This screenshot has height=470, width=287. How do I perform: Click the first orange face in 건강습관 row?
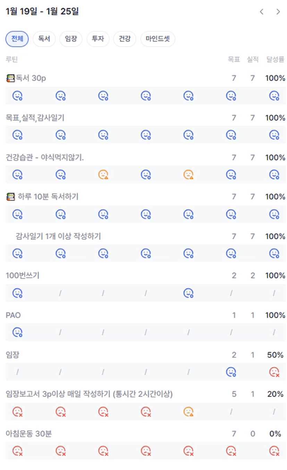click(x=103, y=175)
